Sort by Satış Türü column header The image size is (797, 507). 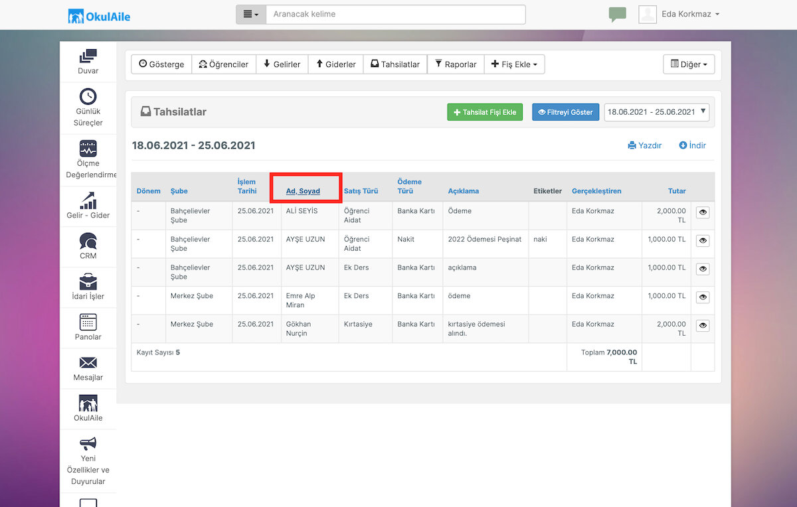[361, 191]
